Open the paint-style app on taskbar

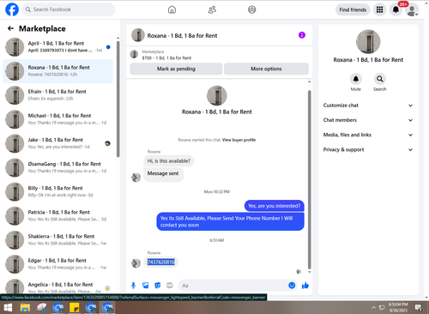[x=42, y=308]
